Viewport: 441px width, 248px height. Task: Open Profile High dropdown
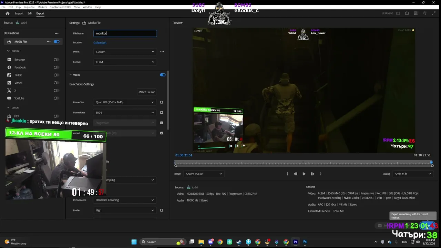click(125, 210)
